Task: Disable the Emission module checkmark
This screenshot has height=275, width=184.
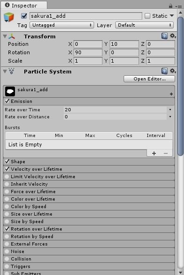Action: [7, 101]
